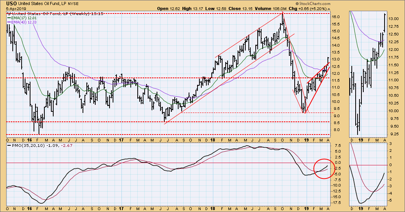Click the 'Volume 106.0M' value
The height and width of the screenshot is (212, 405).
click(271, 8)
